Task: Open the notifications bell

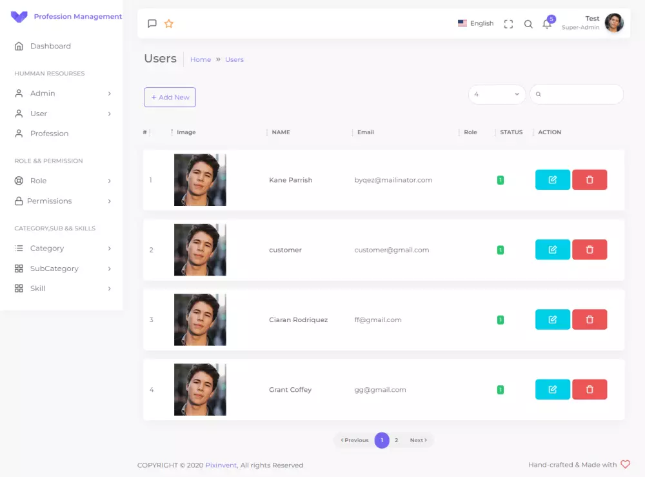Action: [x=547, y=24]
